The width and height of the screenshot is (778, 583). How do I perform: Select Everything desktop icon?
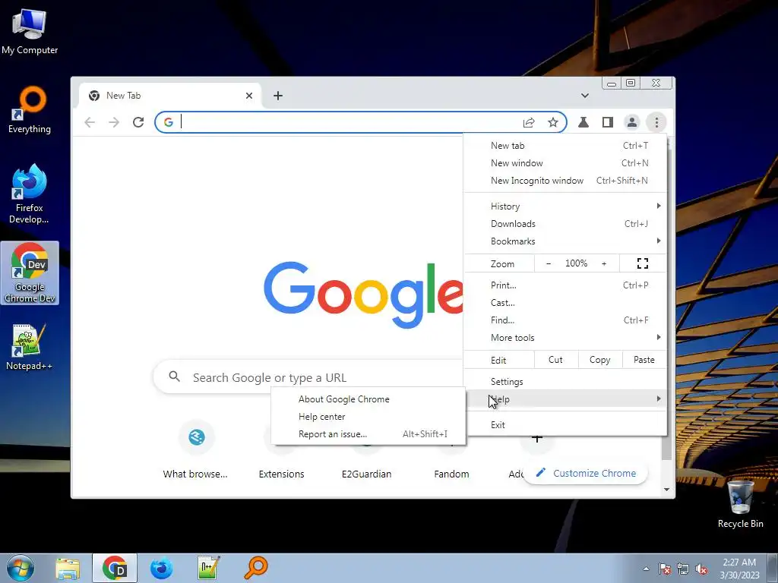[30, 110]
